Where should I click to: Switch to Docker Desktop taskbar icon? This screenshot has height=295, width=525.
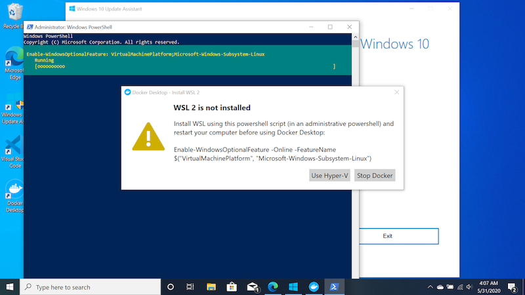coord(314,287)
